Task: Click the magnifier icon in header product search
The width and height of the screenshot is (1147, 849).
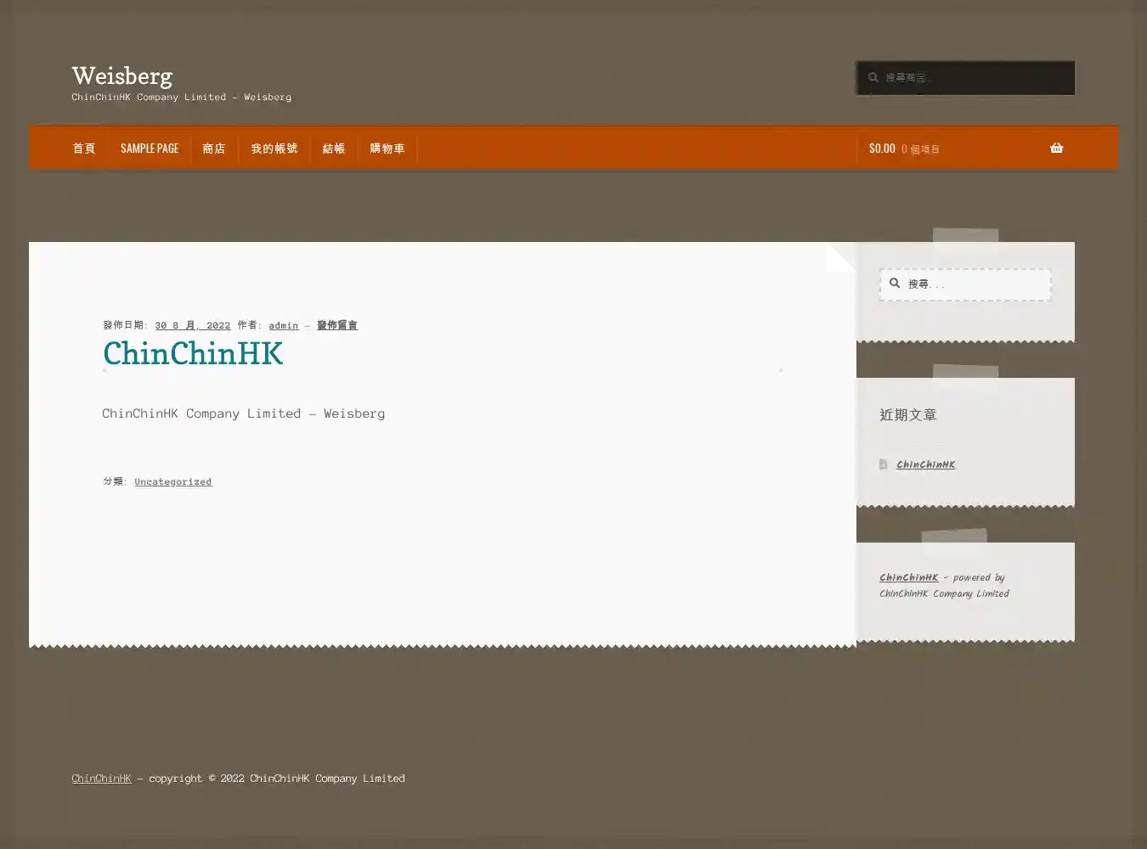Action: (x=873, y=77)
